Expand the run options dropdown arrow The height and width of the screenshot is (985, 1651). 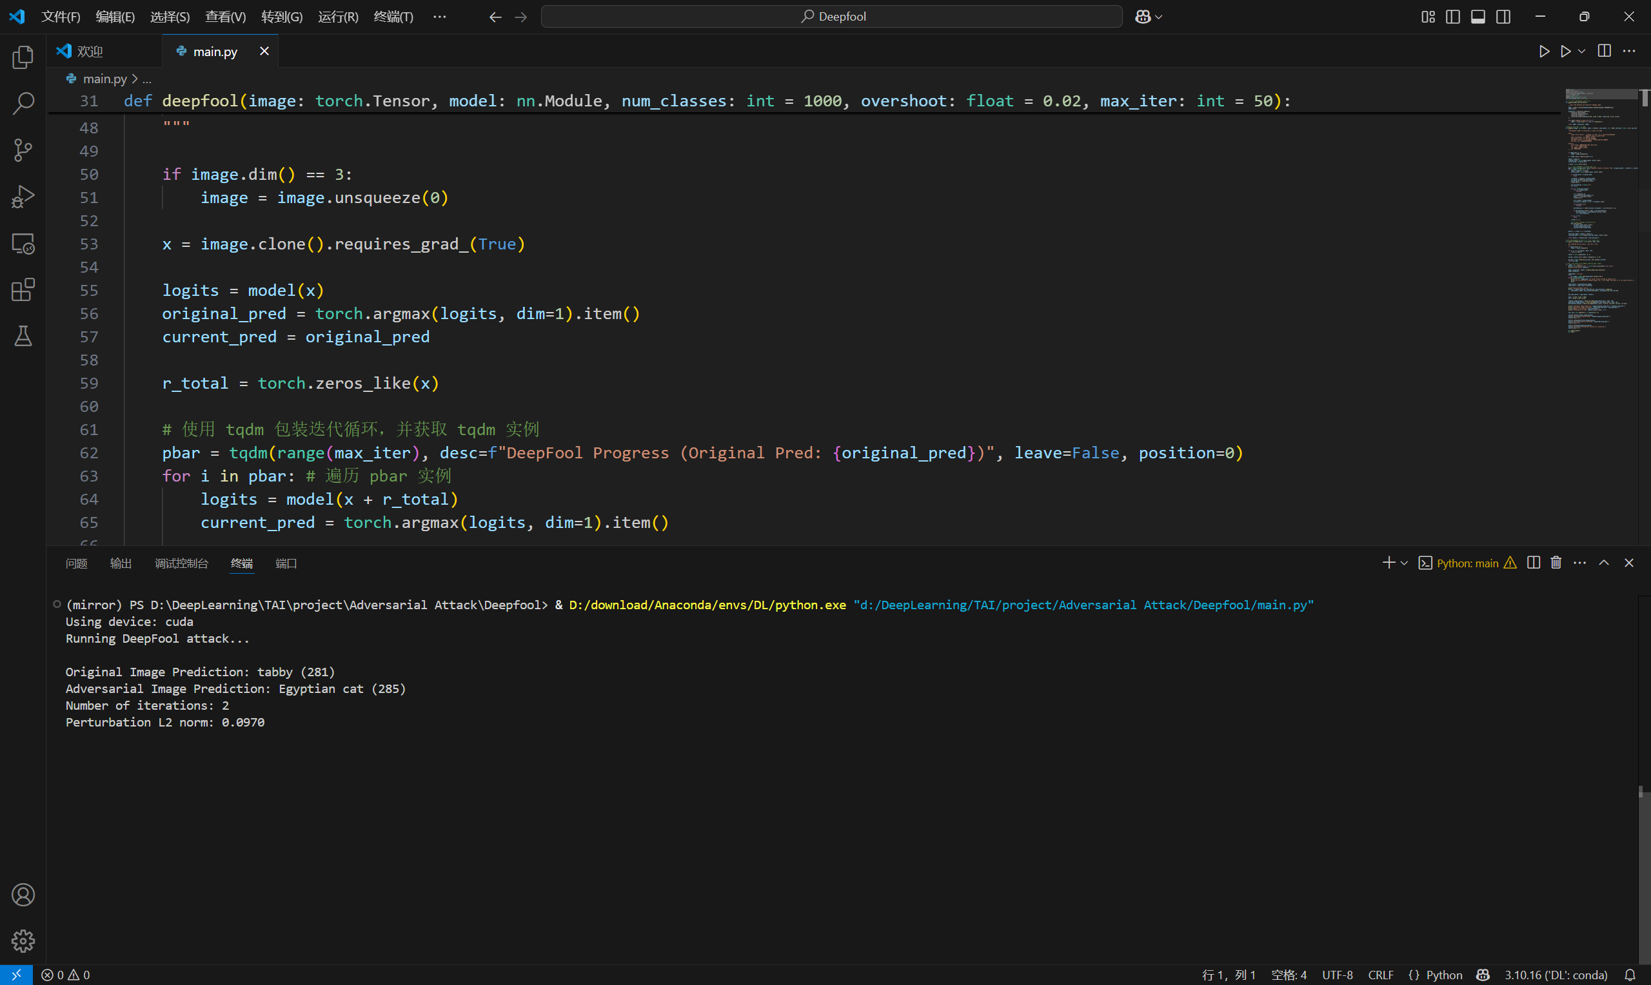pyautogui.click(x=1581, y=51)
